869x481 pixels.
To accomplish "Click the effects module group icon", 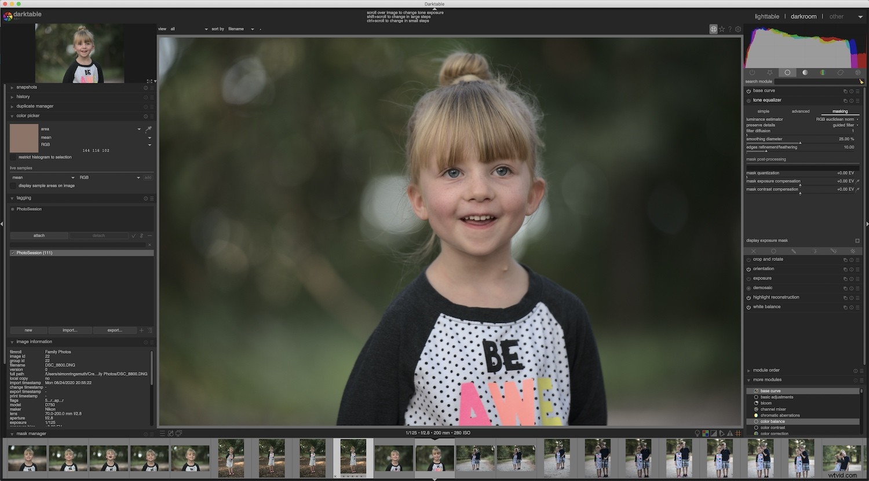I will pos(857,72).
